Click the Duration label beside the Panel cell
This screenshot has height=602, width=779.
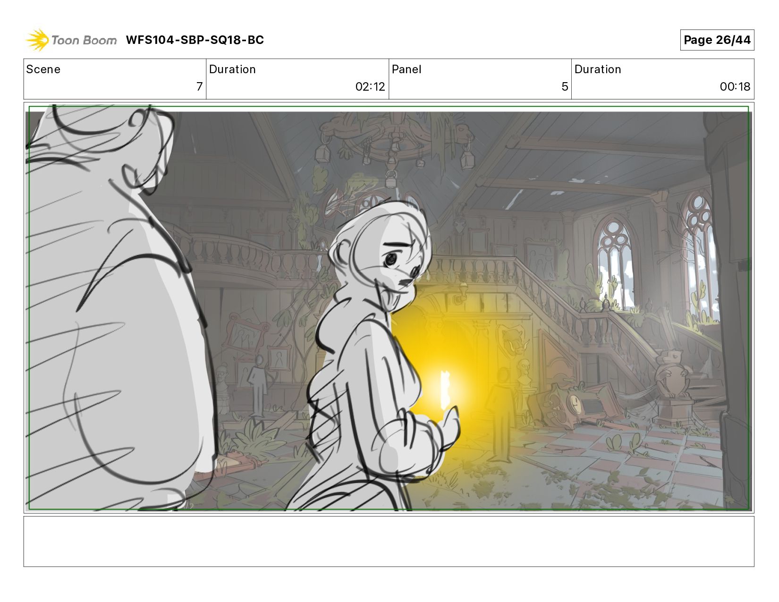(x=598, y=69)
